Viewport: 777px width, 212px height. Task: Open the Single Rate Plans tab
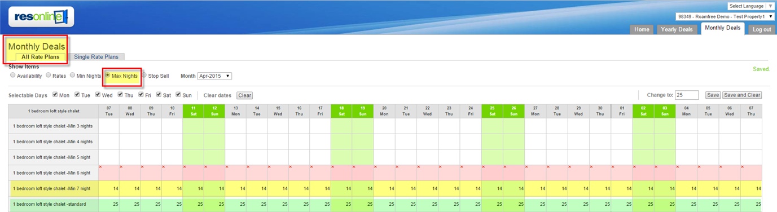point(96,57)
